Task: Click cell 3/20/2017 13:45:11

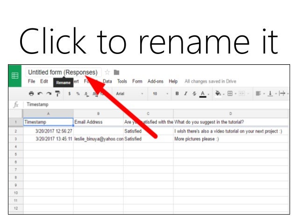Action: (48, 139)
